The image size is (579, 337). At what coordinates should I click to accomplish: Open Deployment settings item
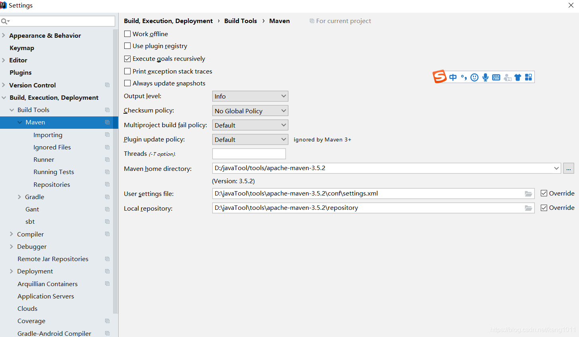pyautogui.click(x=35, y=271)
